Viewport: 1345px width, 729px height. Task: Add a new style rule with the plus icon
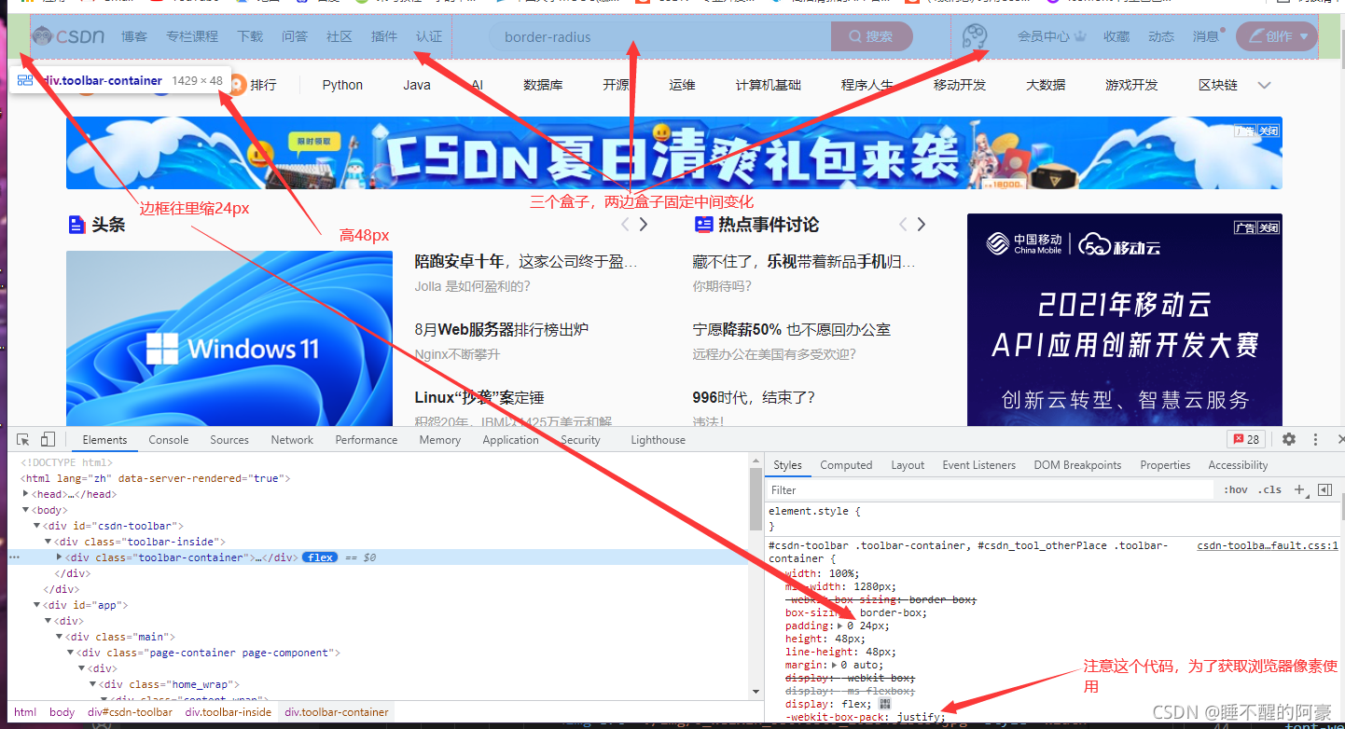[1299, 489]
